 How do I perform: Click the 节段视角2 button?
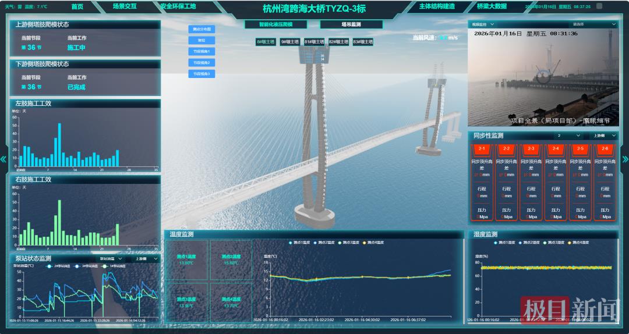tap(202, 62)
